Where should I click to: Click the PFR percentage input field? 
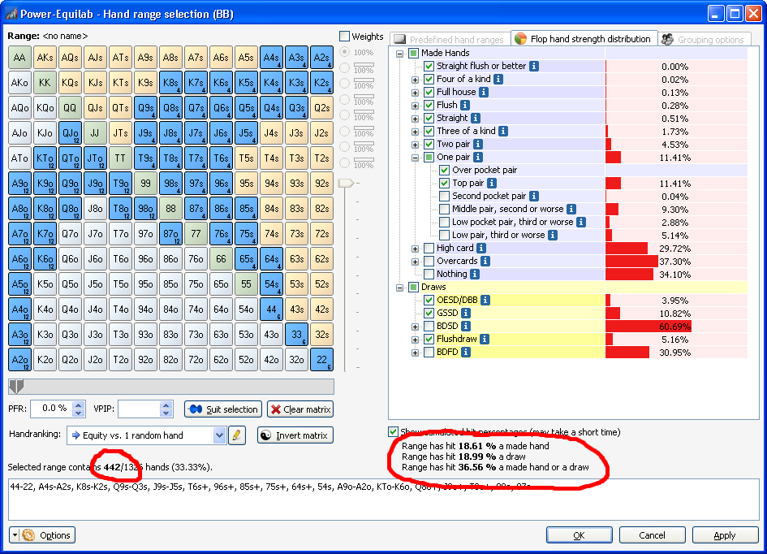pyautogui.click(x=51, y=409)
